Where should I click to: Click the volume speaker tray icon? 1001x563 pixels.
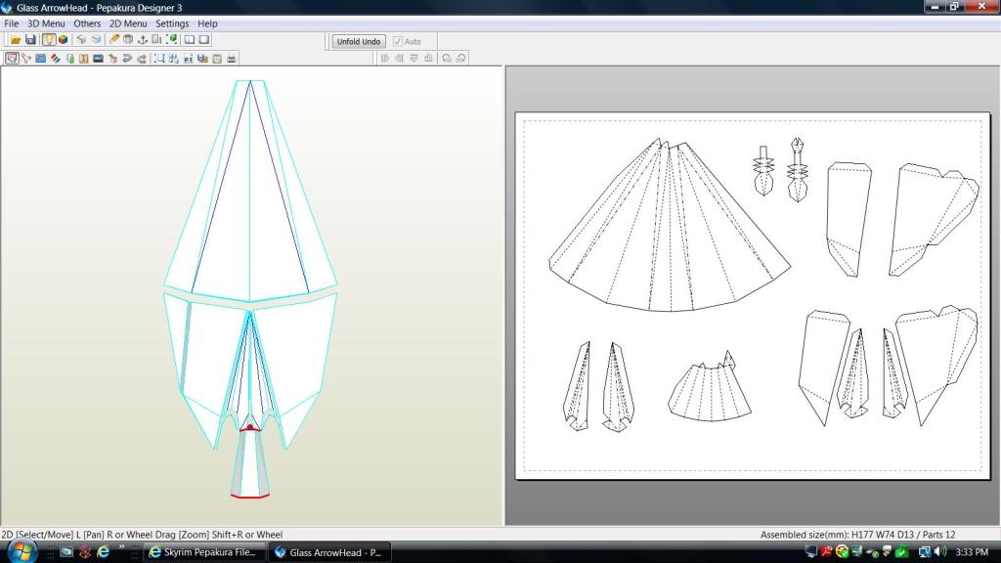point(939,551)
